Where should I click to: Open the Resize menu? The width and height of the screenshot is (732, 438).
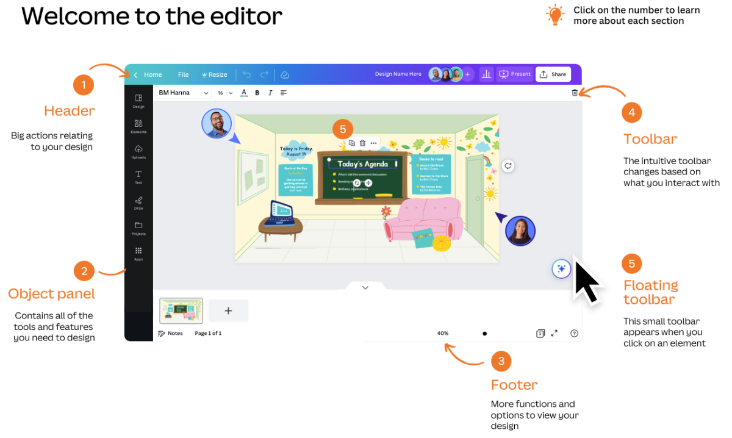tap(214, 74)
